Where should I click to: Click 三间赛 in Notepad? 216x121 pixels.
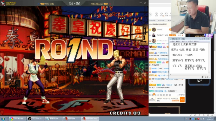tap(188, 55)
